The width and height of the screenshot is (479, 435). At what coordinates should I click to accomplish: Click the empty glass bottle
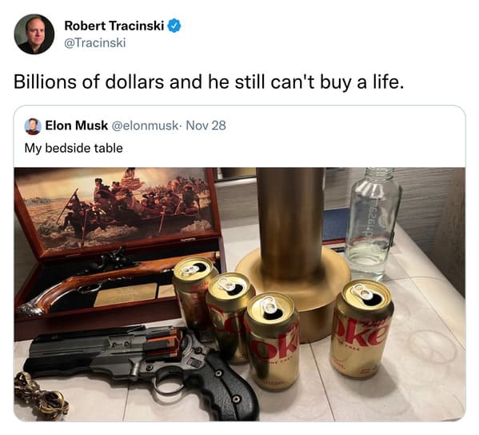[373, 223]
